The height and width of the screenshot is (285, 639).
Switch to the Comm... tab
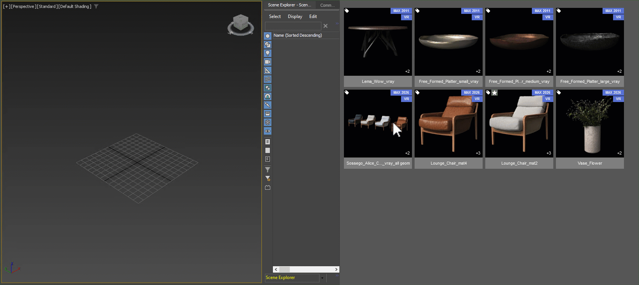[x=327, y=5]
